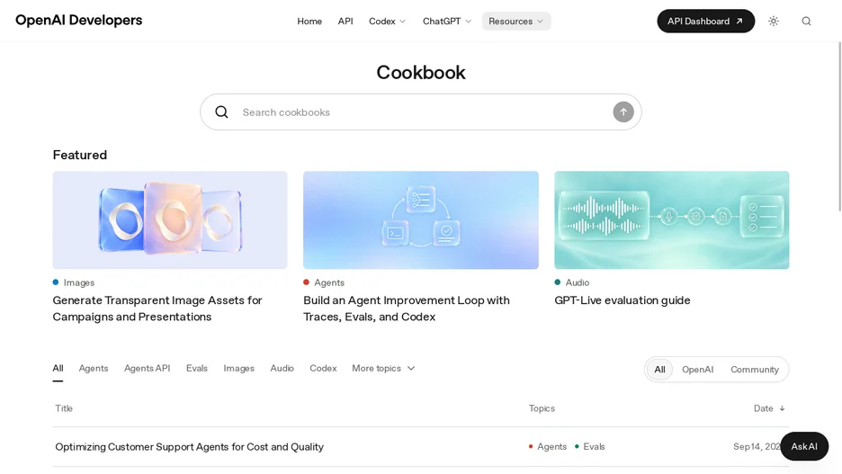The width and height of the screenshot is (842, 474).
Task: Go to Home in the top navigation
Action: click(x=309, y=21)
